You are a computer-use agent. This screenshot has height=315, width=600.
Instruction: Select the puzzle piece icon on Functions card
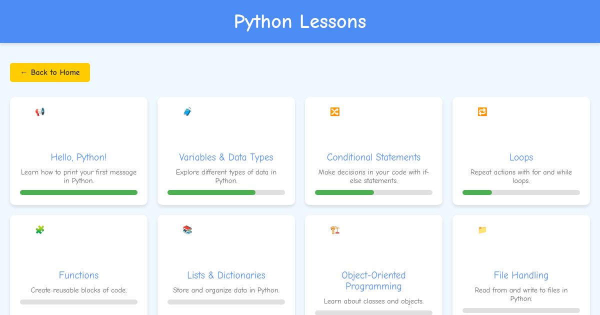(x=40, y=229)
